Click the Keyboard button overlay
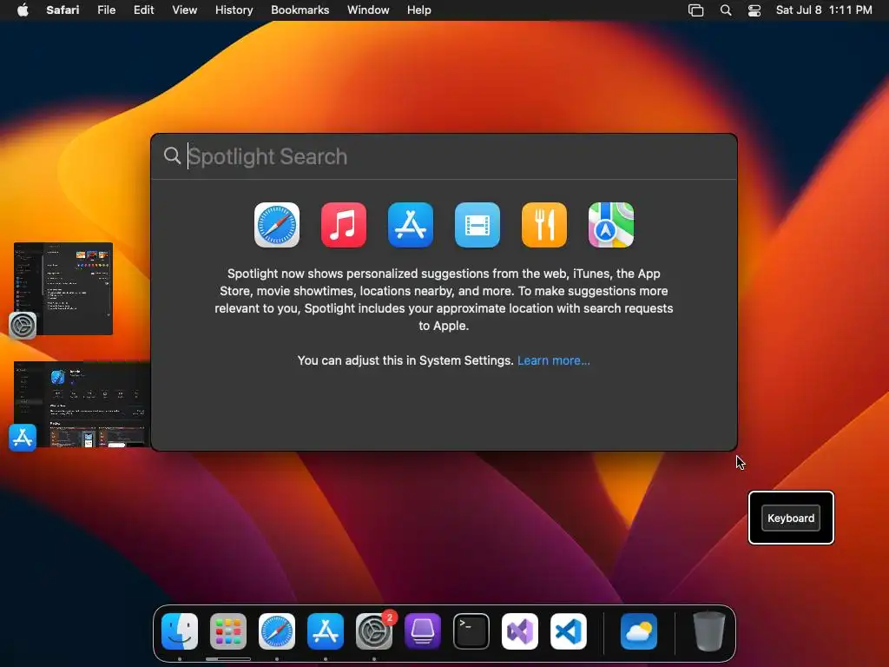This screenshot has width=889, height=667. click(791, 518)
